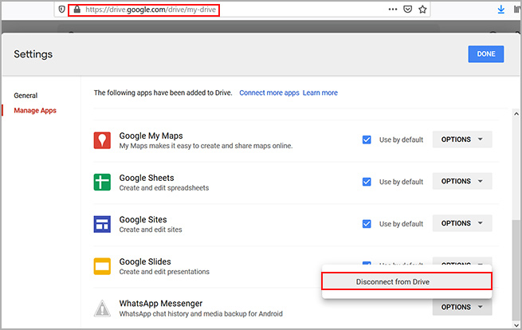The width and height of the screenshot is (522, 330).
Task: Uncheck Use by default for Google My Maps
Action: coord(367,139)
